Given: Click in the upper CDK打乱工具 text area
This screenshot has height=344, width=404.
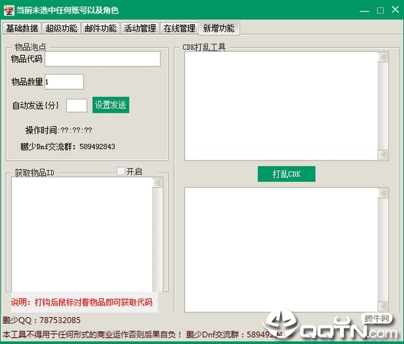Looking at the screenshot, I should (x=281, y=106).
